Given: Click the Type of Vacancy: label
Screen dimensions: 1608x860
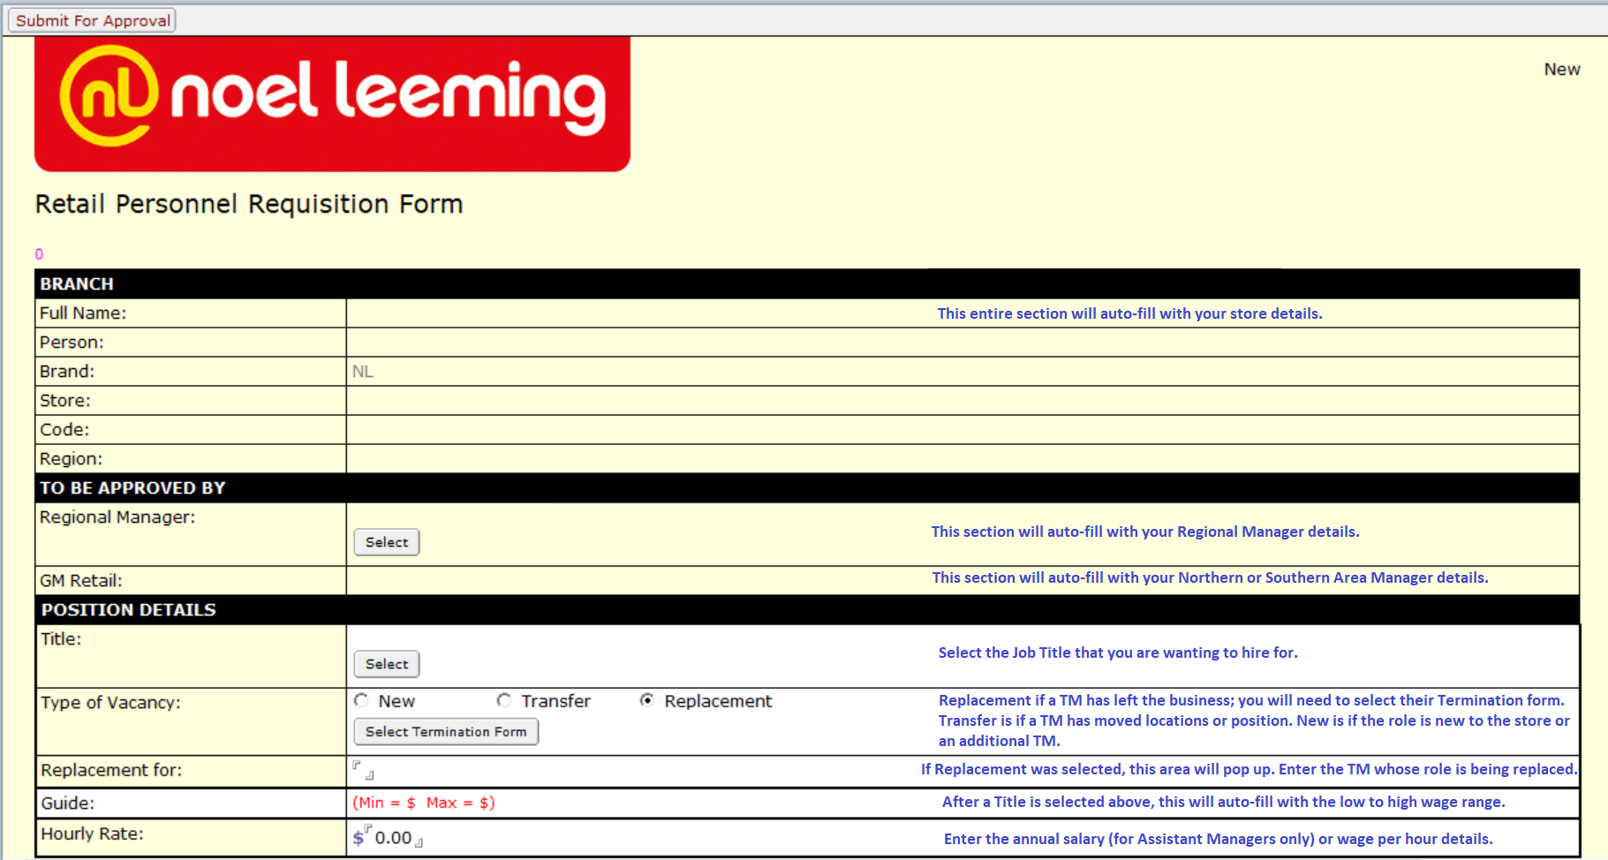Looking at the screenshot, I should [110, 703].
